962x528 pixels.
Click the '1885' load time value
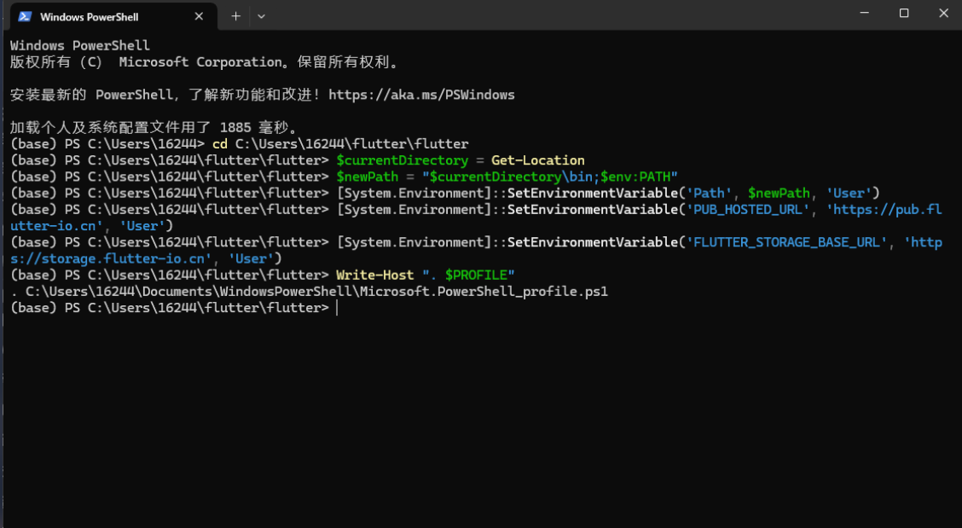[x=235, y=127]
